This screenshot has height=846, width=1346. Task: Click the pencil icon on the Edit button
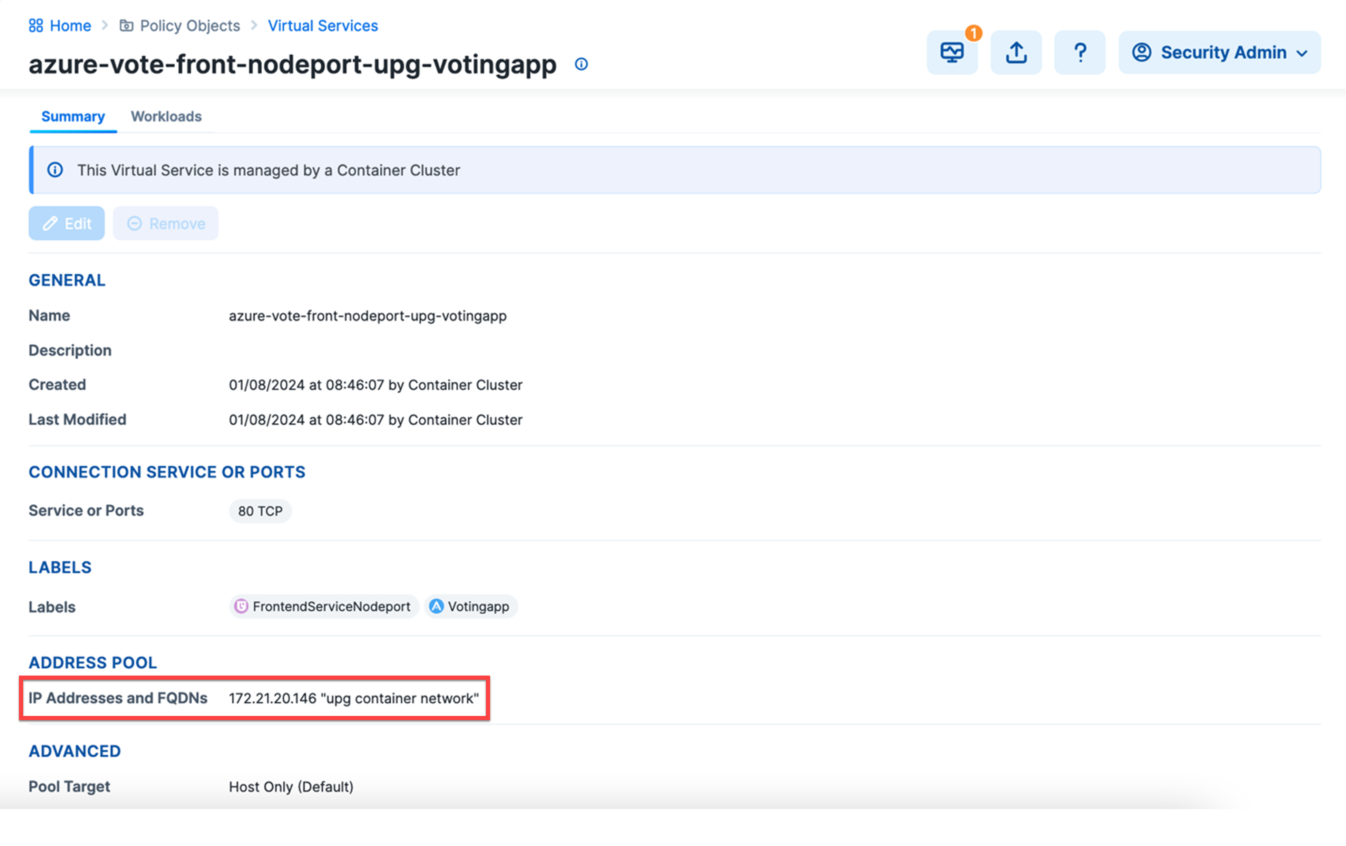click(x=50, y=223)
